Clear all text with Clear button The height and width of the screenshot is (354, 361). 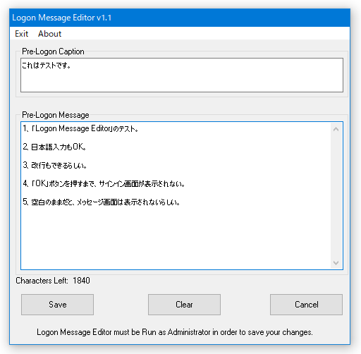[x=184, y=305]
